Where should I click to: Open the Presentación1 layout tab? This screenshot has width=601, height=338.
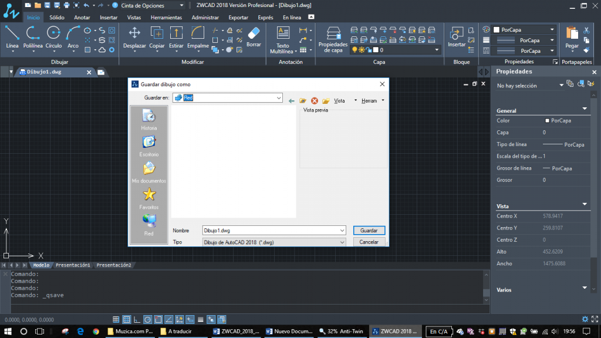pos(73,265)
